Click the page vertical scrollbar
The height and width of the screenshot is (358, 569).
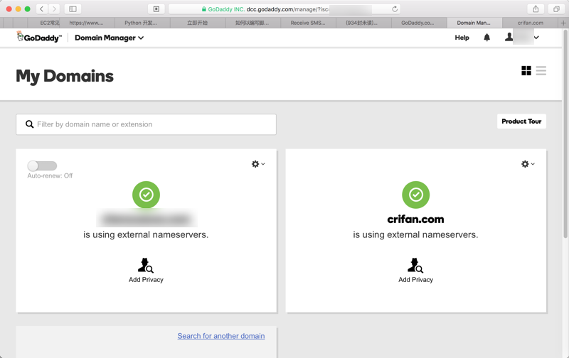[565, 134]
